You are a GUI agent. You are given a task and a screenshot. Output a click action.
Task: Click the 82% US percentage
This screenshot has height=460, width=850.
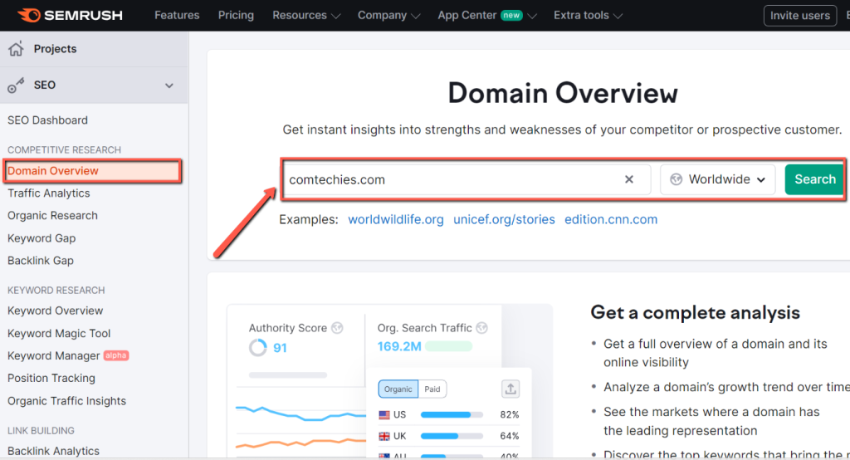[510, 415]
